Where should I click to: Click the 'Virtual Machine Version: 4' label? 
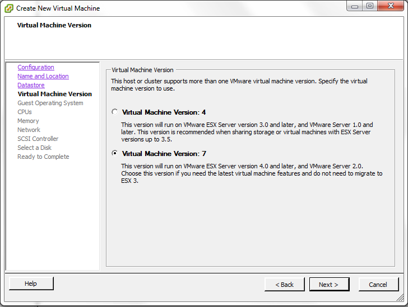[164, 112]
